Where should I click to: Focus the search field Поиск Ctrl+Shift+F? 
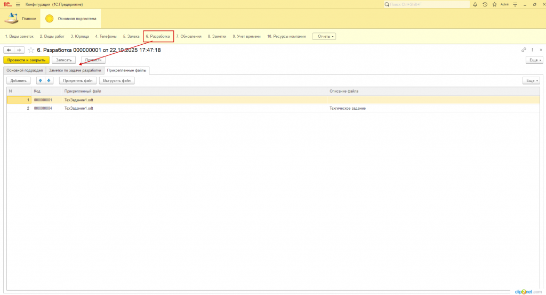[427, 4]
